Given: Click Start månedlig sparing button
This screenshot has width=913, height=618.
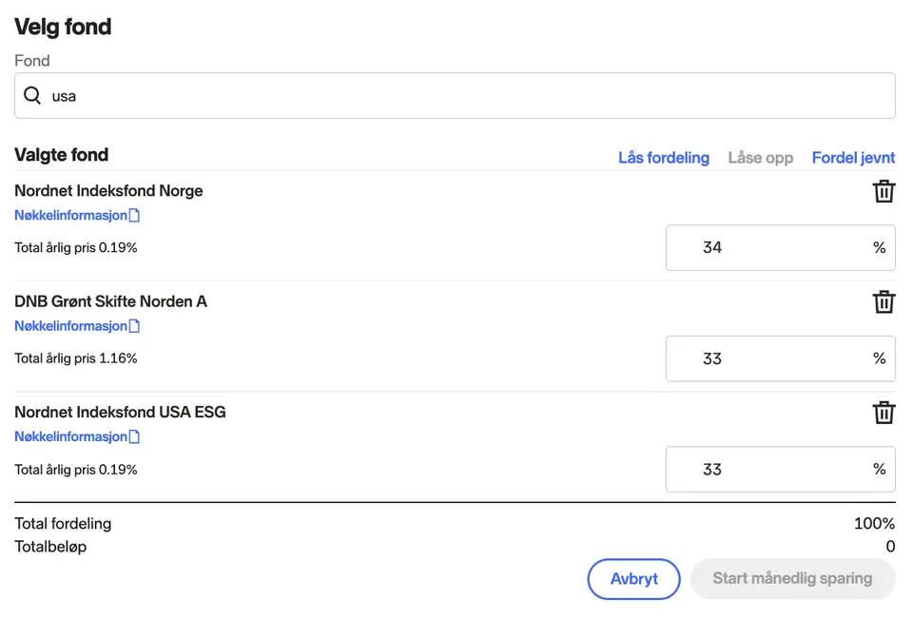Looking at the screenshot, I should 792,578.
